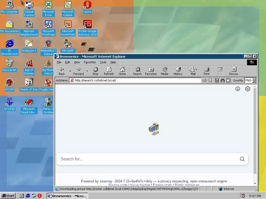Select the Hearts of Iron desktop icon

click(29, 85)
